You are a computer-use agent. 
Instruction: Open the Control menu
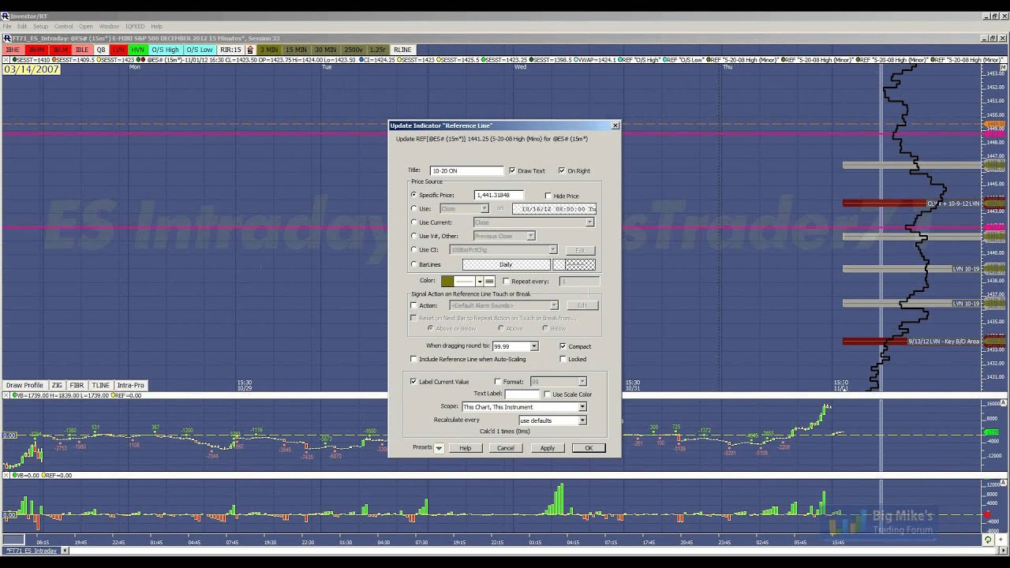tap(63, 27)
